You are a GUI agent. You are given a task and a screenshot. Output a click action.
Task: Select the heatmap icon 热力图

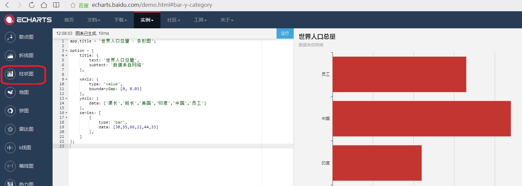pyautogui.click(x=11, y=183)
